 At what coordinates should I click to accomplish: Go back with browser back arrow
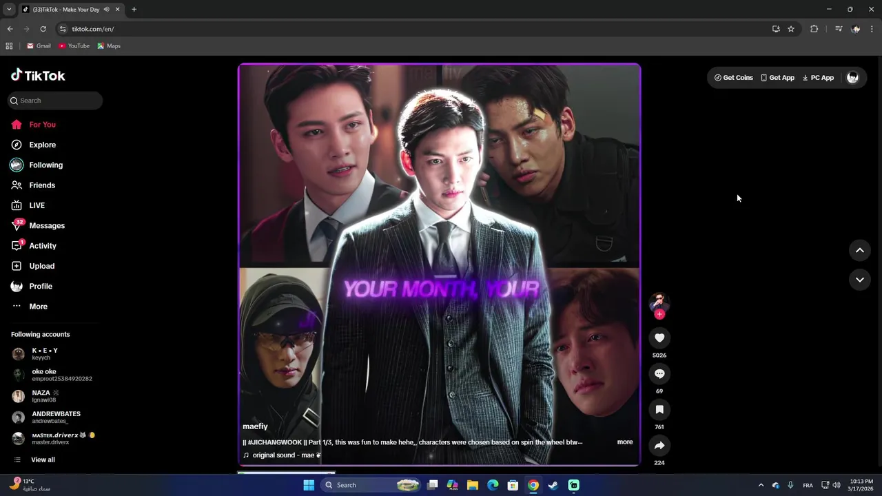click(10, 29)
